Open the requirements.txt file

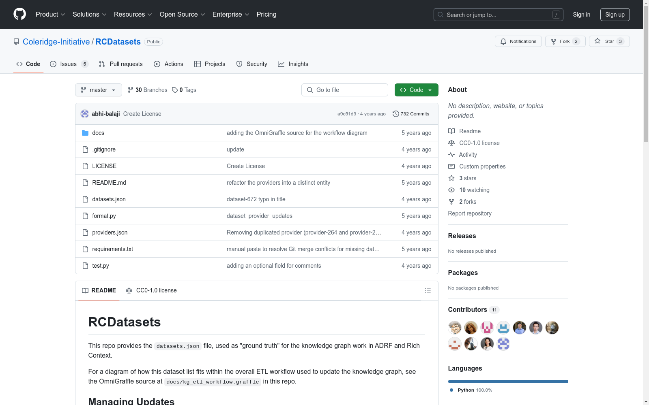113,249
